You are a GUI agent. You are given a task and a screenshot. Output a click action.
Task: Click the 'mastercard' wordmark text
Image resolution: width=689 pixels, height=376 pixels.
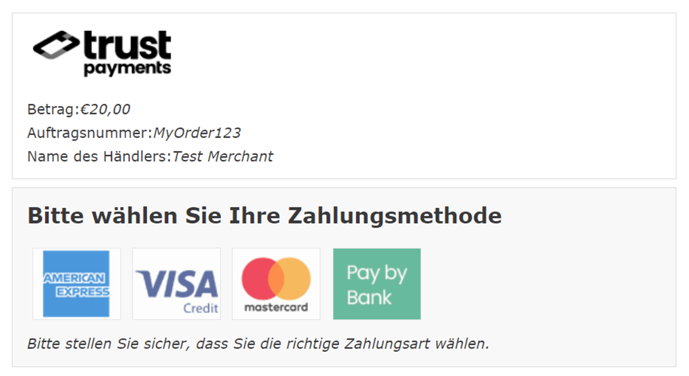(276, 307)
